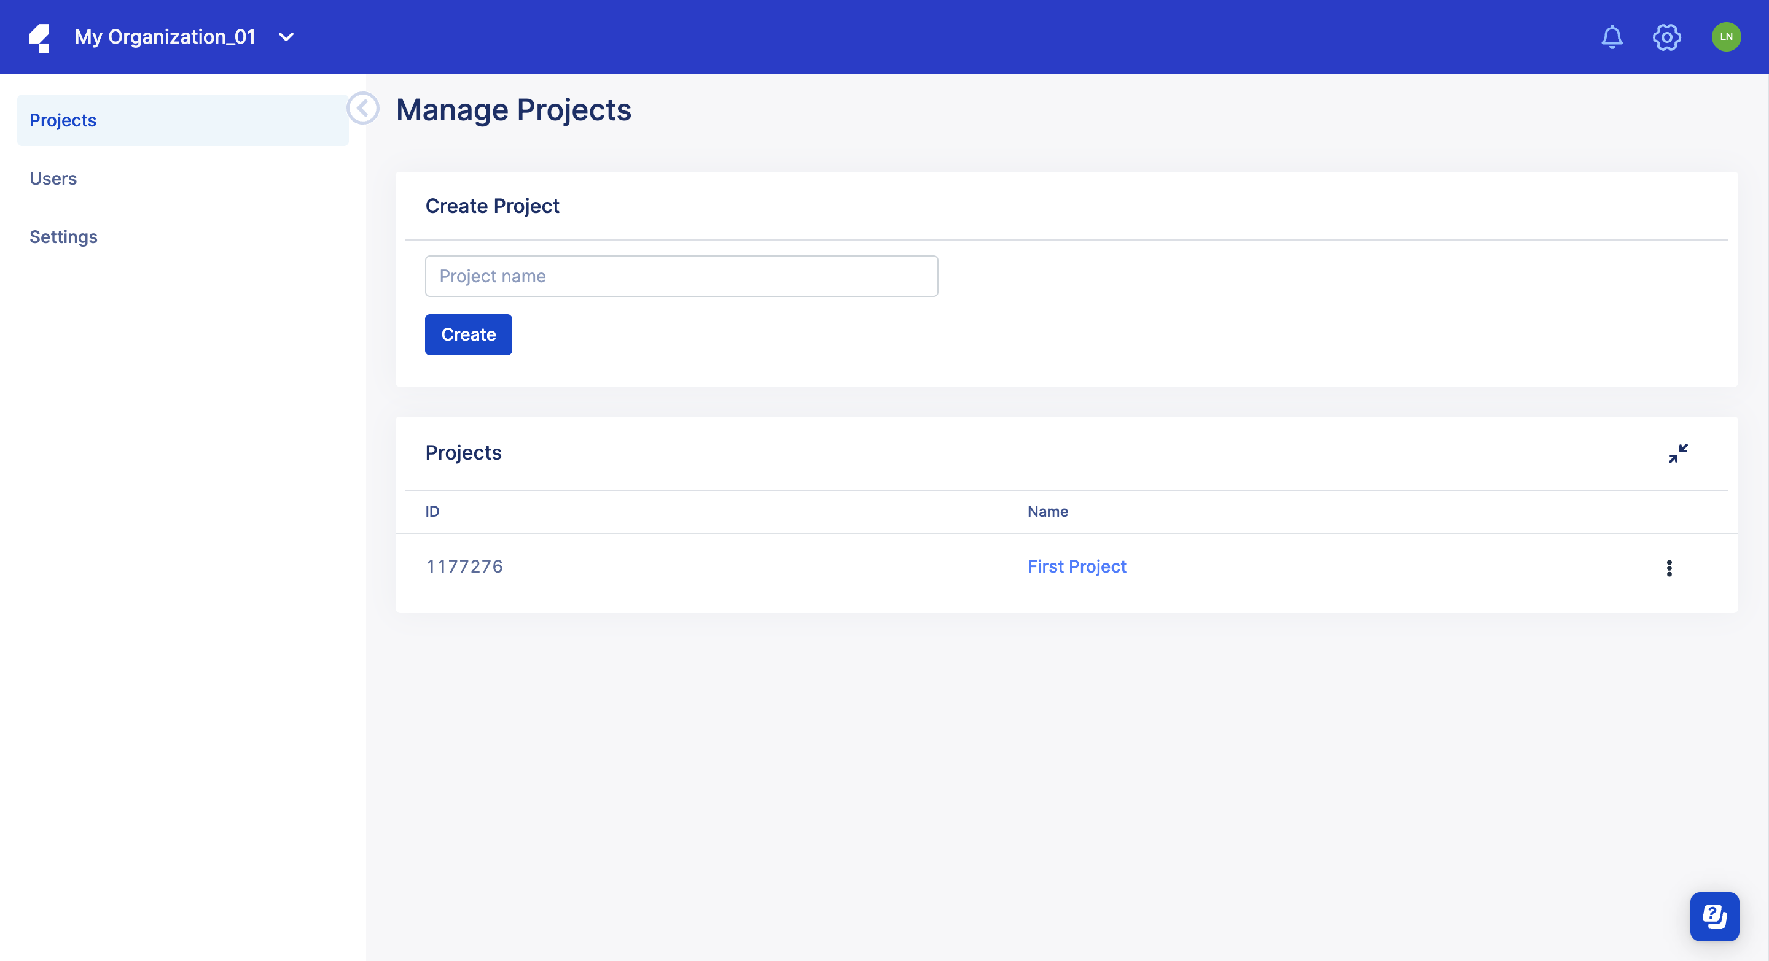
Task: Open the First Project link
Action: pyautogui.click(x=1076, y=566)
